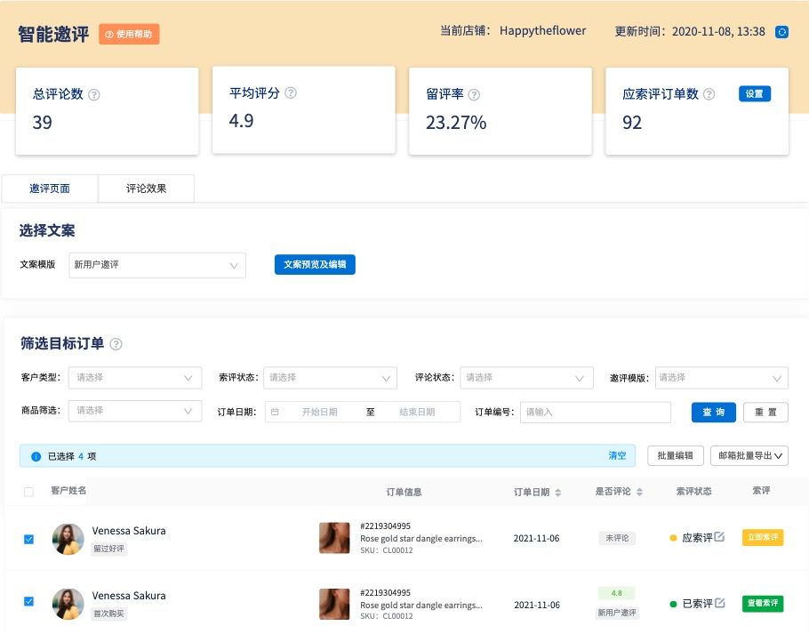809x634 pixels.
Task: Expand the 邀评模版 selector
Action: click(721, 377)
